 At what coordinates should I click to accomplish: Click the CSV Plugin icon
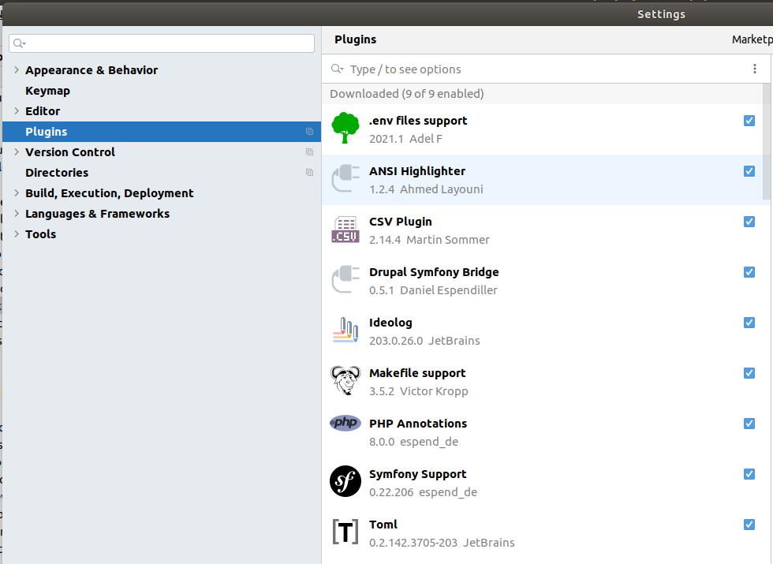click(x=345, y=230)
